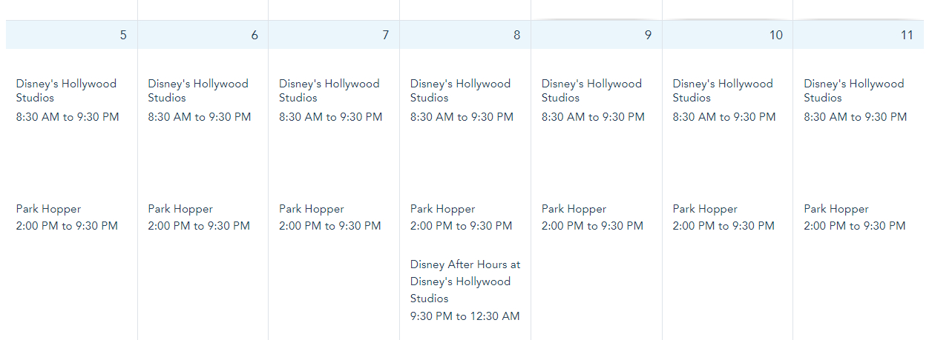Click the 9:30 PM to 12:30 AM event time
Viewport: 932px width, 340px height.
465,316
